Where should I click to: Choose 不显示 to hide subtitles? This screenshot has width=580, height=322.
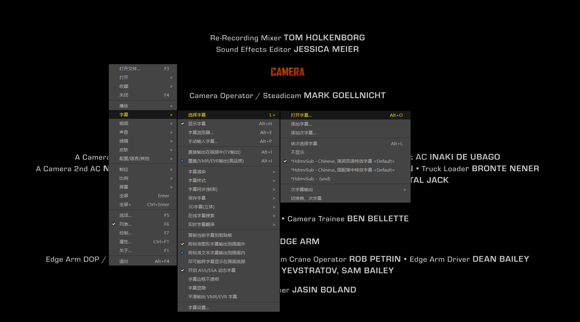click(297, 153)
